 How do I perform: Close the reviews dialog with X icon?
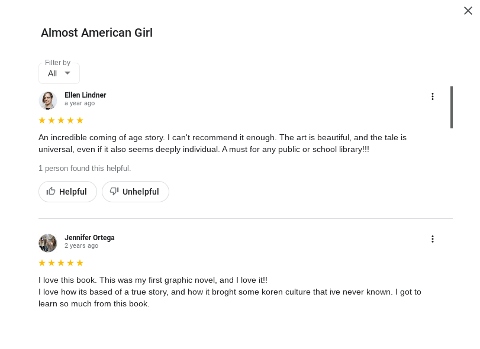tap(468, 11)
